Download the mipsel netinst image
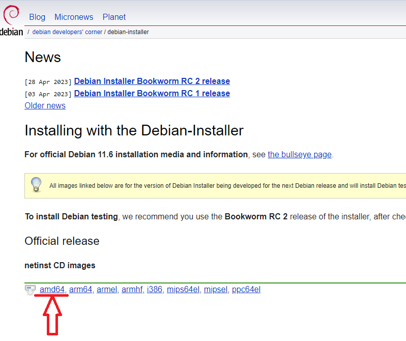The width and height of the screenshot is (406, 341). pyautogui.click(x=216, y=290)
